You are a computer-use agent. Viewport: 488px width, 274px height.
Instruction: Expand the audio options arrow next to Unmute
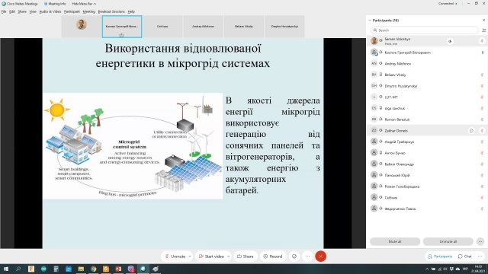(x=190, y=256)
